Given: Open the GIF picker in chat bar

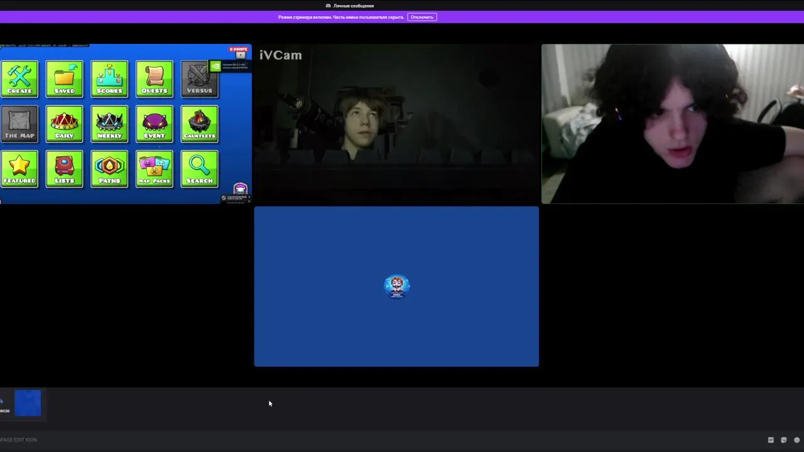Looking at the screenshot, I should click(x=771, y=440).
